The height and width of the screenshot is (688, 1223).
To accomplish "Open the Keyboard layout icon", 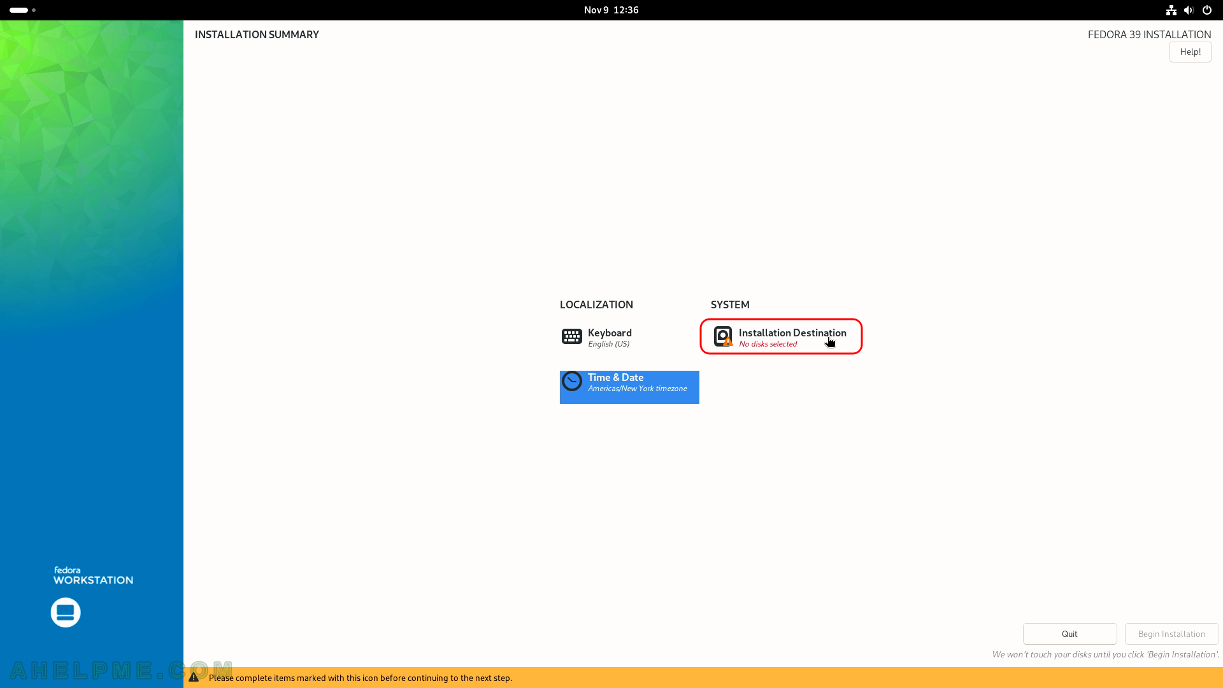I will (x=571, y=336).
